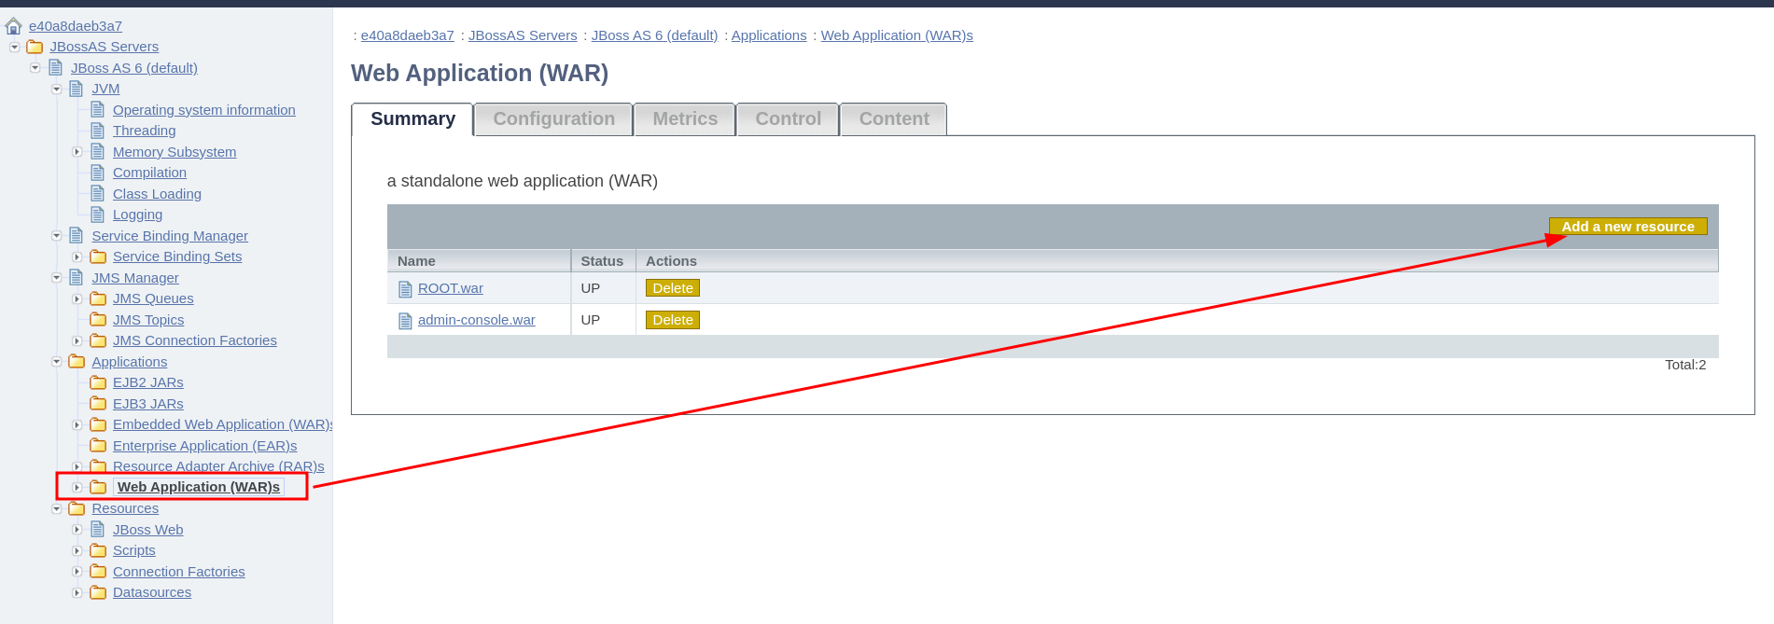Click the Name column header

pos(479,261)
